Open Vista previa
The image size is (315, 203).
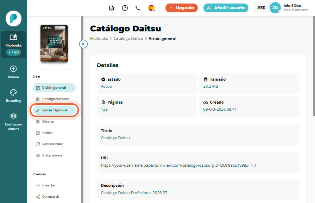click(54, 155)
